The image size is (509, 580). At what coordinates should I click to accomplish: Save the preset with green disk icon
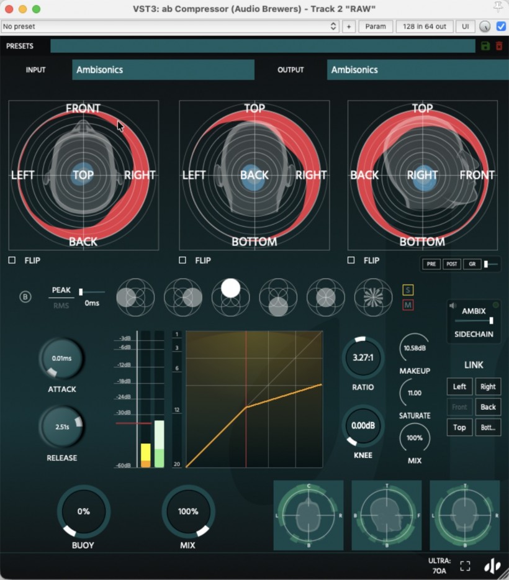(485, 46)
